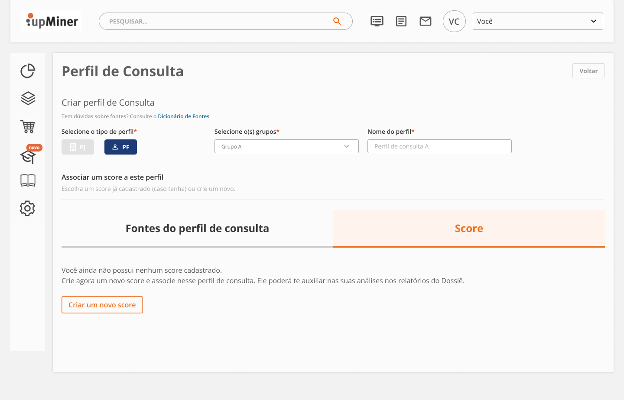Image resolution: width=624 pixels, height=400 pixels.
Task: Switch to 'Fontes do perfil de consulta' tab
Action: tap(197, 229)
